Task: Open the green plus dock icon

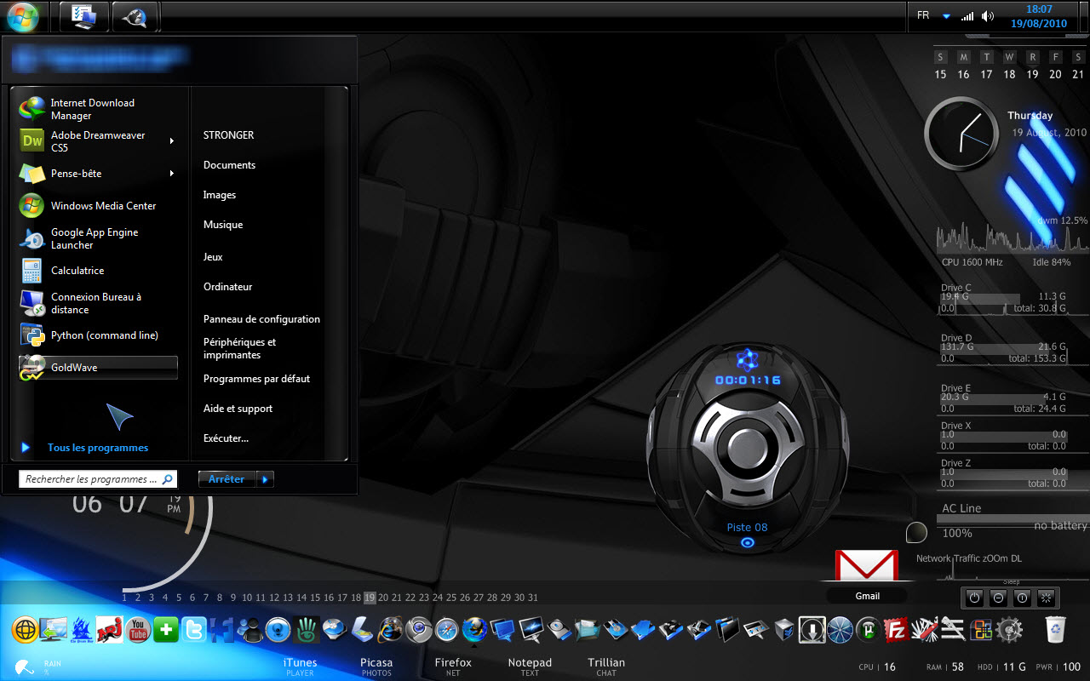Action: click(x=166, y=630)
